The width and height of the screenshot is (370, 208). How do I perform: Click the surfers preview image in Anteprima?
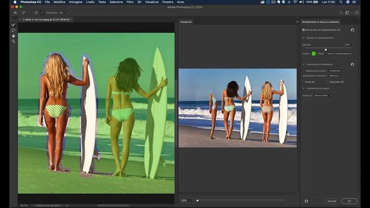[238, 108]
